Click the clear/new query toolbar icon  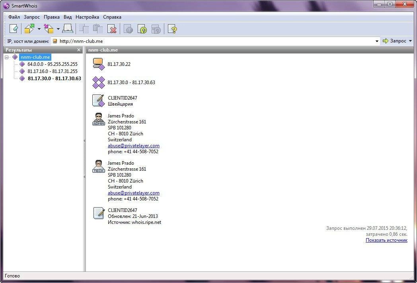(x=14, y=29)
